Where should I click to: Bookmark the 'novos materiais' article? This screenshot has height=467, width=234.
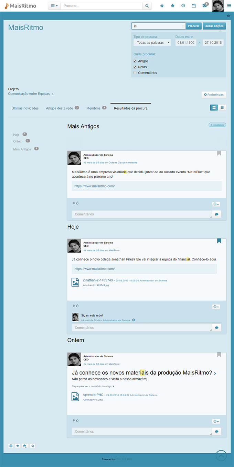tap(219, 355)
